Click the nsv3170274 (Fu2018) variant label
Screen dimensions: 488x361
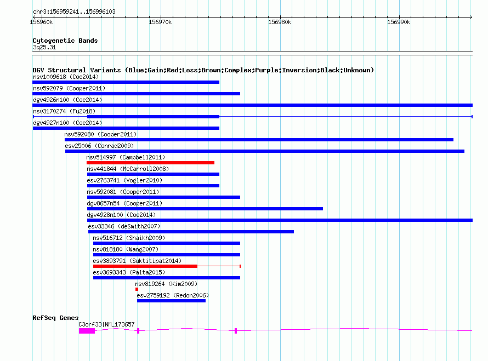(64, 111)
